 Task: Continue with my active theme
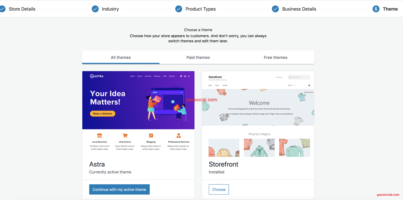(119, 189)
